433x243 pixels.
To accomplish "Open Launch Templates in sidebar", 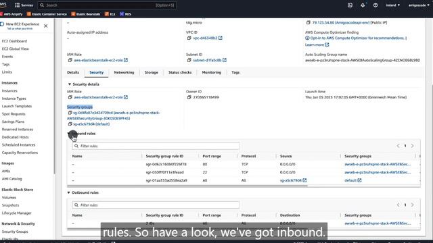I will 17,106.
